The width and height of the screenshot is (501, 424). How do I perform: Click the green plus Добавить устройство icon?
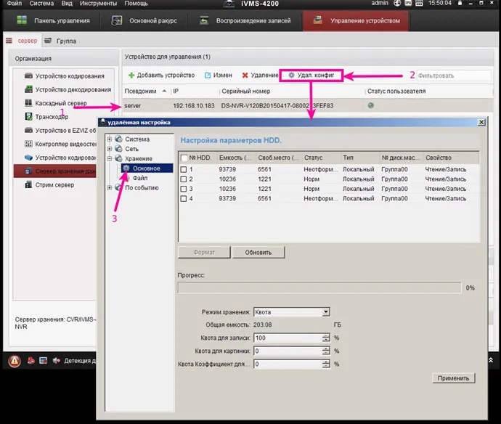coord(131,75)
